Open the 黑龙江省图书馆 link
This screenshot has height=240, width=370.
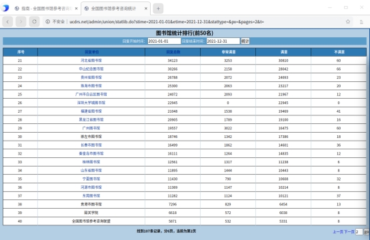(91, 119)
